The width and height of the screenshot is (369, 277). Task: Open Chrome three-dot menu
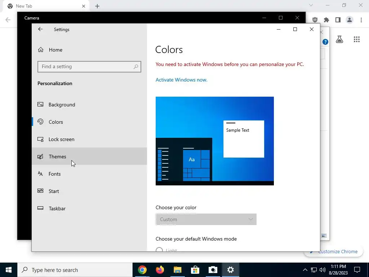click(x=361, y=20)
